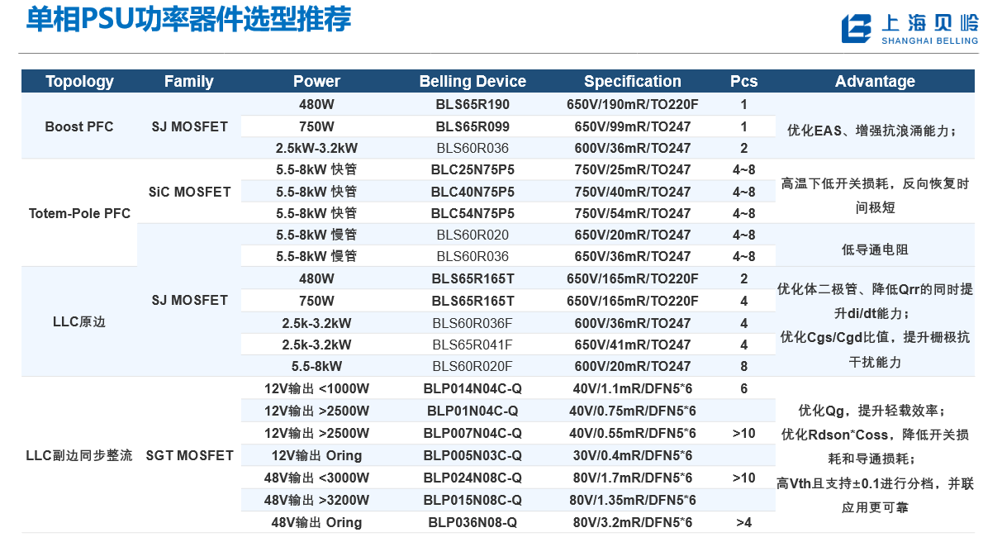Image resolution: width=1002 pixels, height=542 pixels.
Task: Click the Belling Device column header
Action: coord(473,81)
